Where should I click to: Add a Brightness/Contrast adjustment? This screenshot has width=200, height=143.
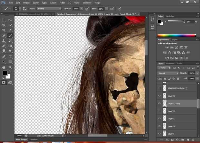coord(167,47)
